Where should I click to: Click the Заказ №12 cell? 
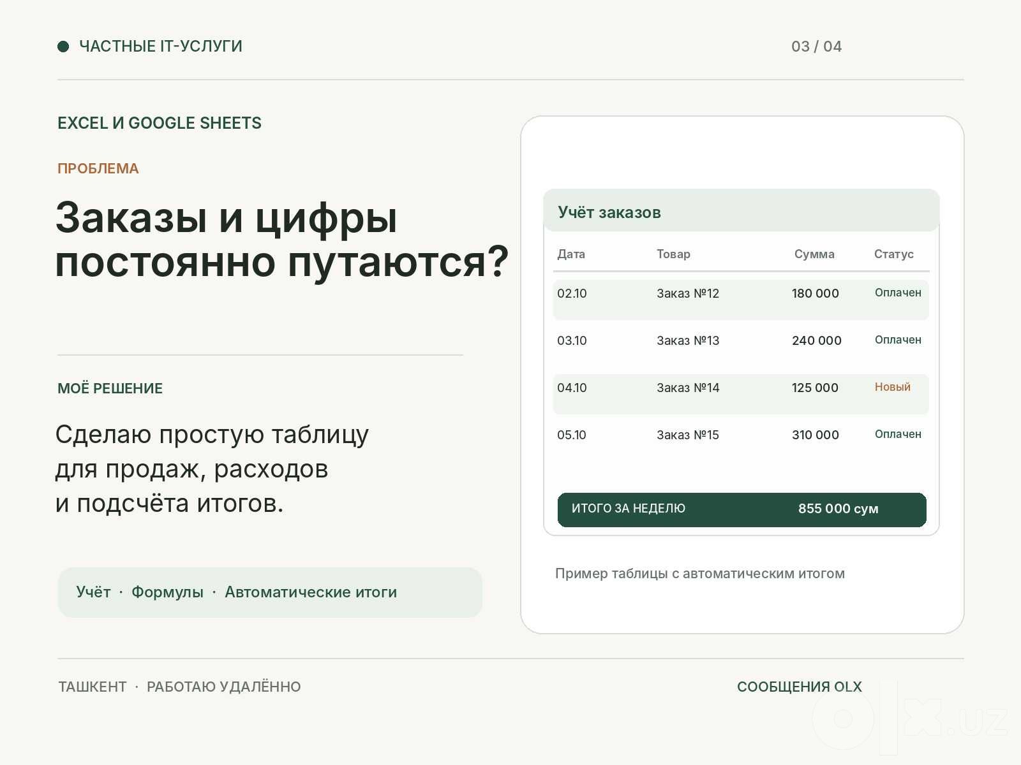pyautogui.click(x=688, y=293)
